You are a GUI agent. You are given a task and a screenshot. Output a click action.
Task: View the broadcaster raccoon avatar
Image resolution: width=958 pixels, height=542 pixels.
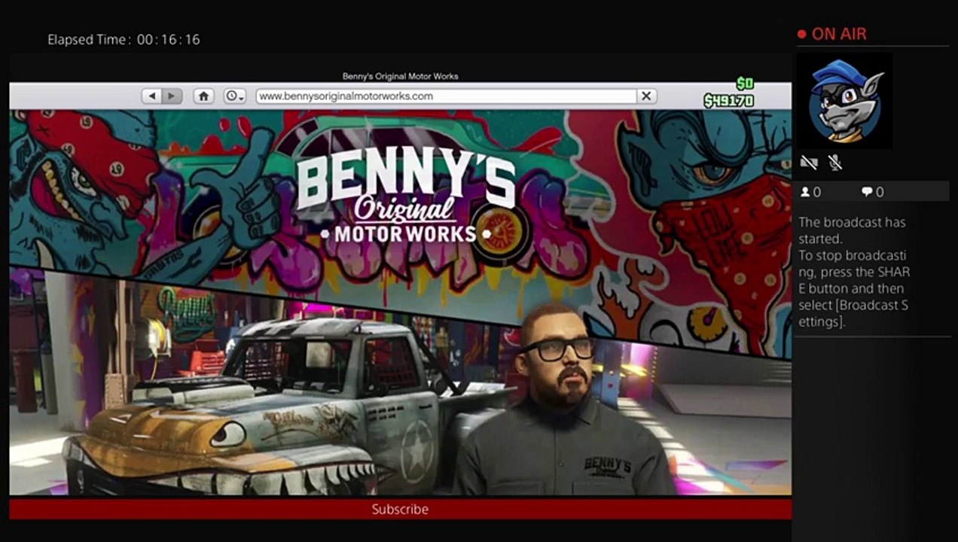point(844,100)
